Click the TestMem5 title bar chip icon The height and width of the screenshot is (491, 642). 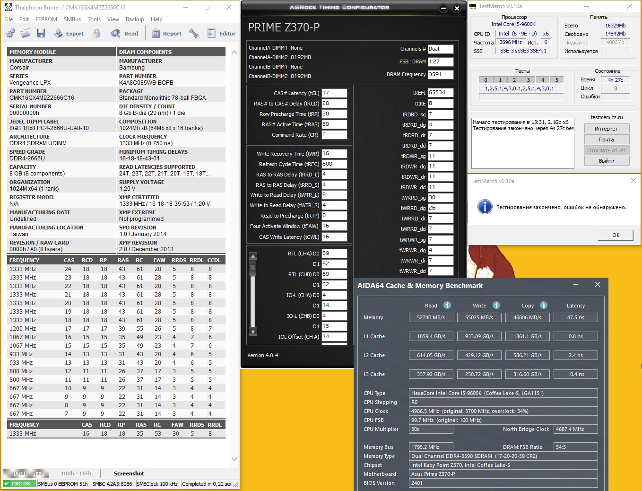(x=473, y=6)
